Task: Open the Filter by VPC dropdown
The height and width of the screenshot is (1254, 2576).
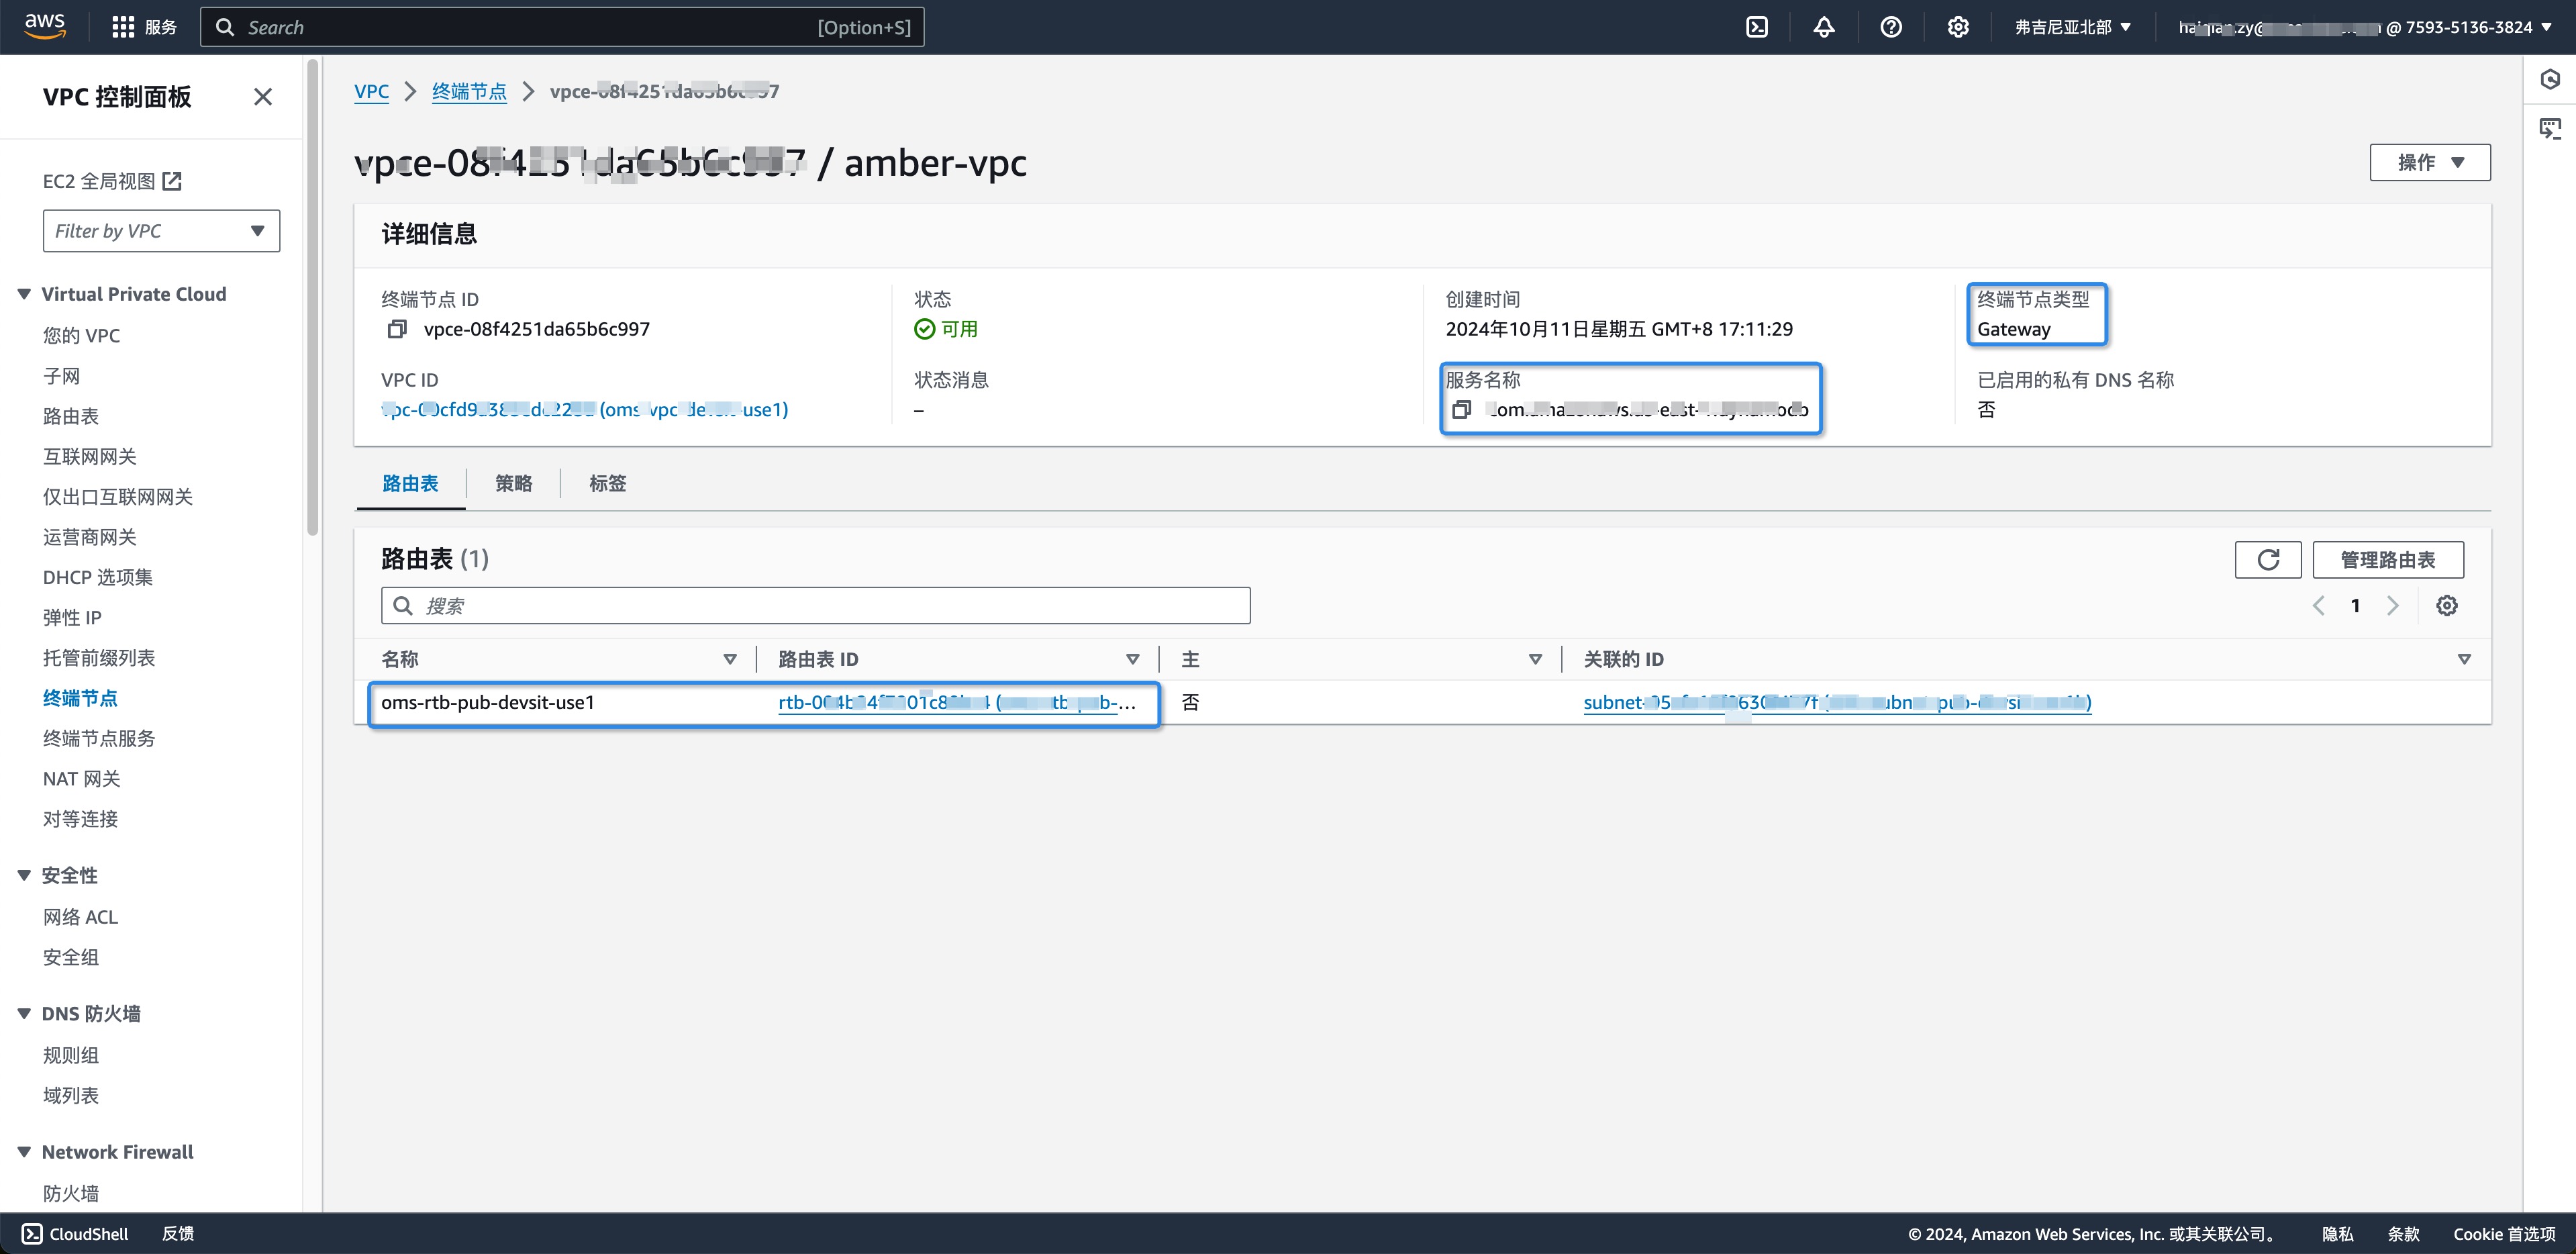Action: (161, 231)
